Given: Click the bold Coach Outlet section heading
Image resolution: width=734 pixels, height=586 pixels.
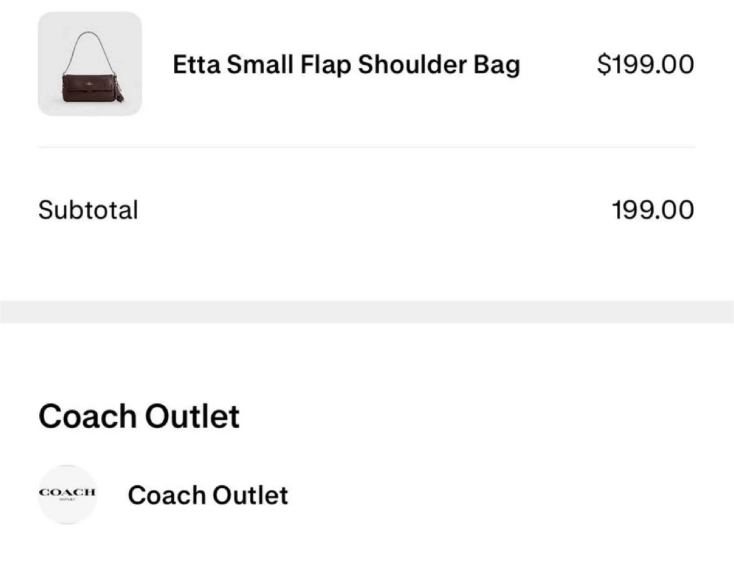Looking at the screenshot, I should click(x=139, y=416).
